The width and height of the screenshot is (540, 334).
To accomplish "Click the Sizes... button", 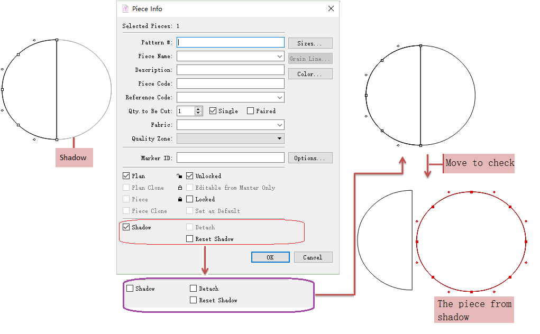I will (310, 43).
